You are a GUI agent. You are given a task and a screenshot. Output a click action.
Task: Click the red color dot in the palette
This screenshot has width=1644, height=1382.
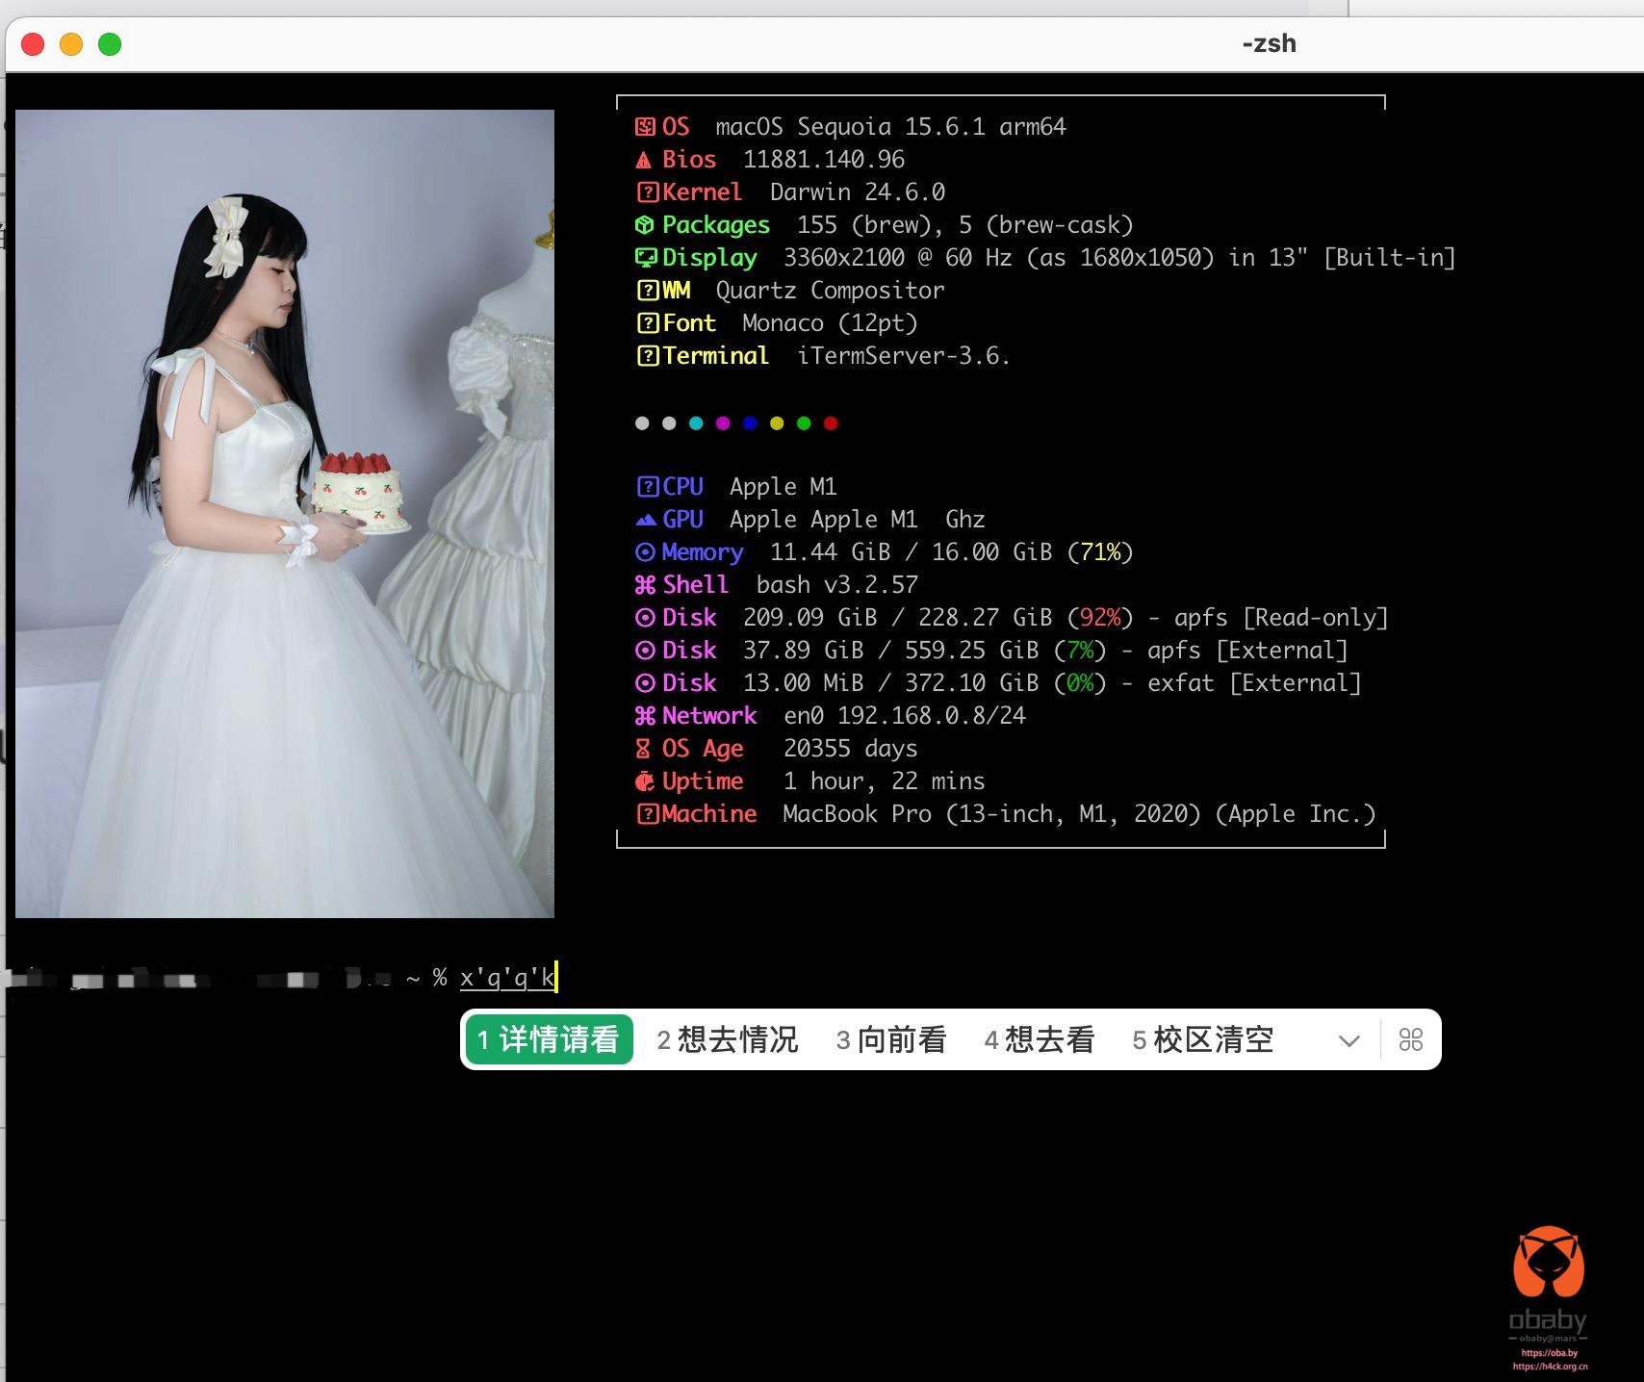[x=831, y=423]
